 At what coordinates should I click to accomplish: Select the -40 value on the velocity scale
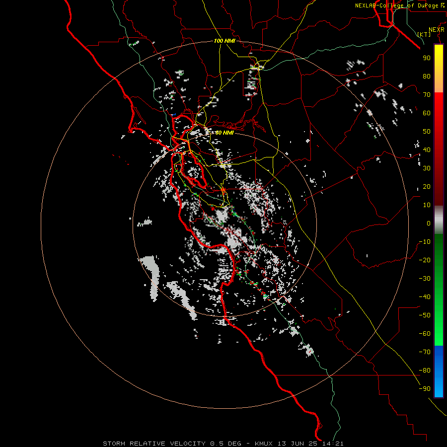pyautogui.click(x=425, y=297)
